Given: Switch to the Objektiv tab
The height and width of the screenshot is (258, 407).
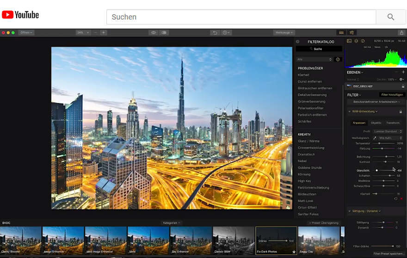Looking at the screenshot, I should coord(376,123).
